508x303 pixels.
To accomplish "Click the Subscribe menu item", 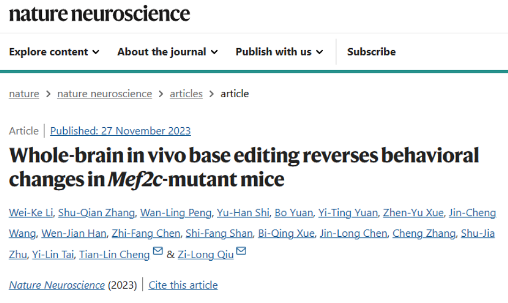I will pyautogui.click(x=371, y=52).
